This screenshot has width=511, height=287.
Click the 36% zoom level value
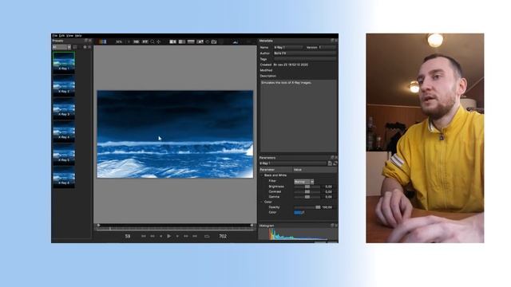click(x=119, y=41)
